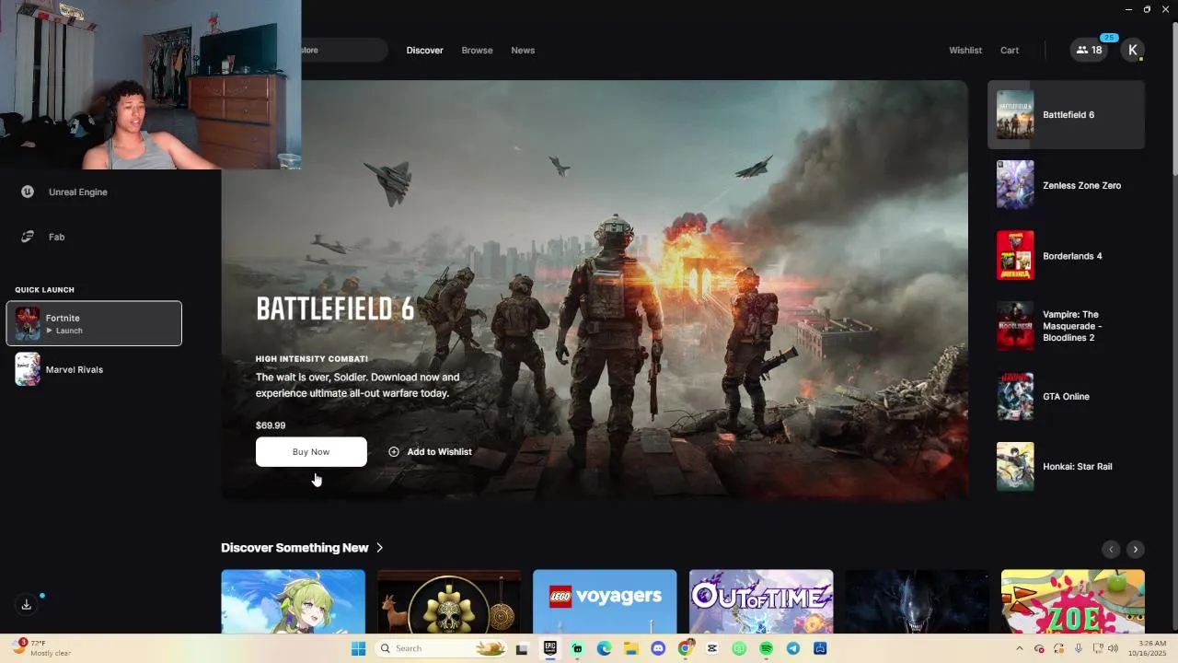Open the Wishlist page

pyautogui.click(x=965, y=50)
